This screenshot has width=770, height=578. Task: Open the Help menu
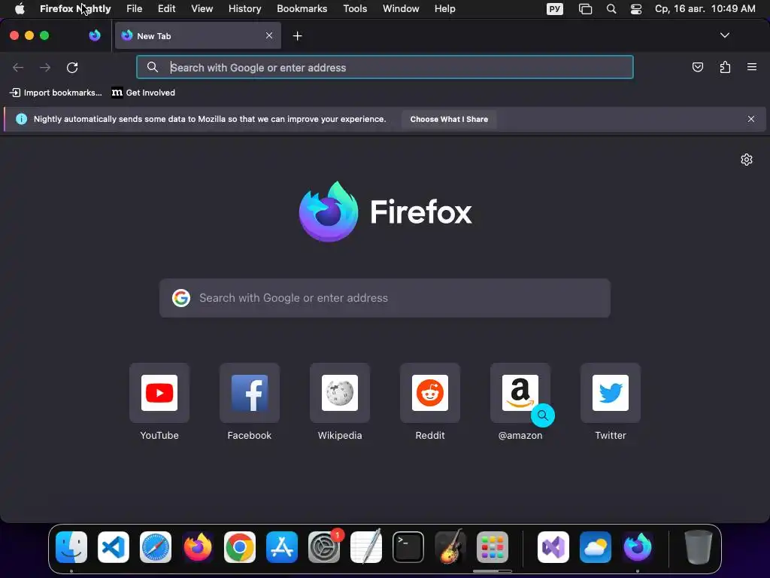click(x=445, y=9)
